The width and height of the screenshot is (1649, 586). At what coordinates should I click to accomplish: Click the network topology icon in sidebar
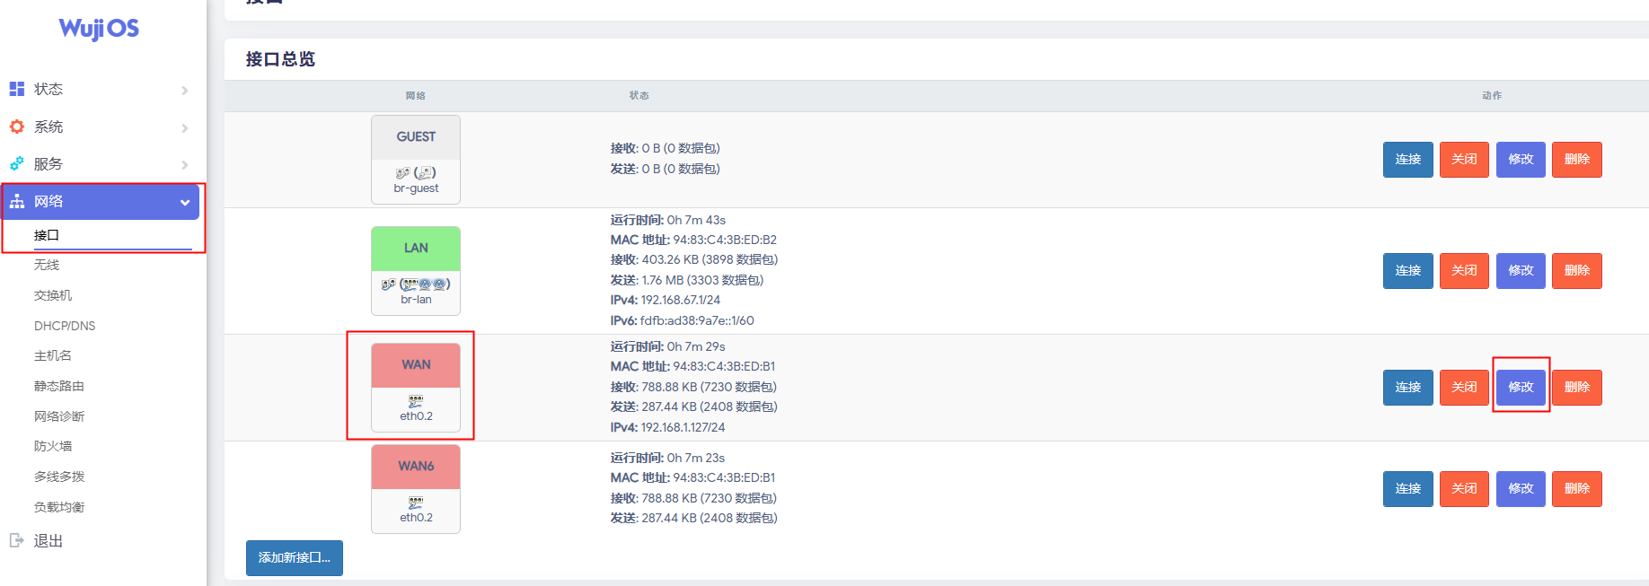click(16, 202)
